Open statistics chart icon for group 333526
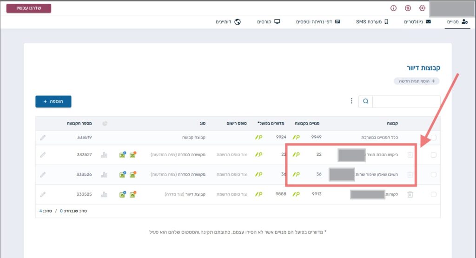 (104, 175)
